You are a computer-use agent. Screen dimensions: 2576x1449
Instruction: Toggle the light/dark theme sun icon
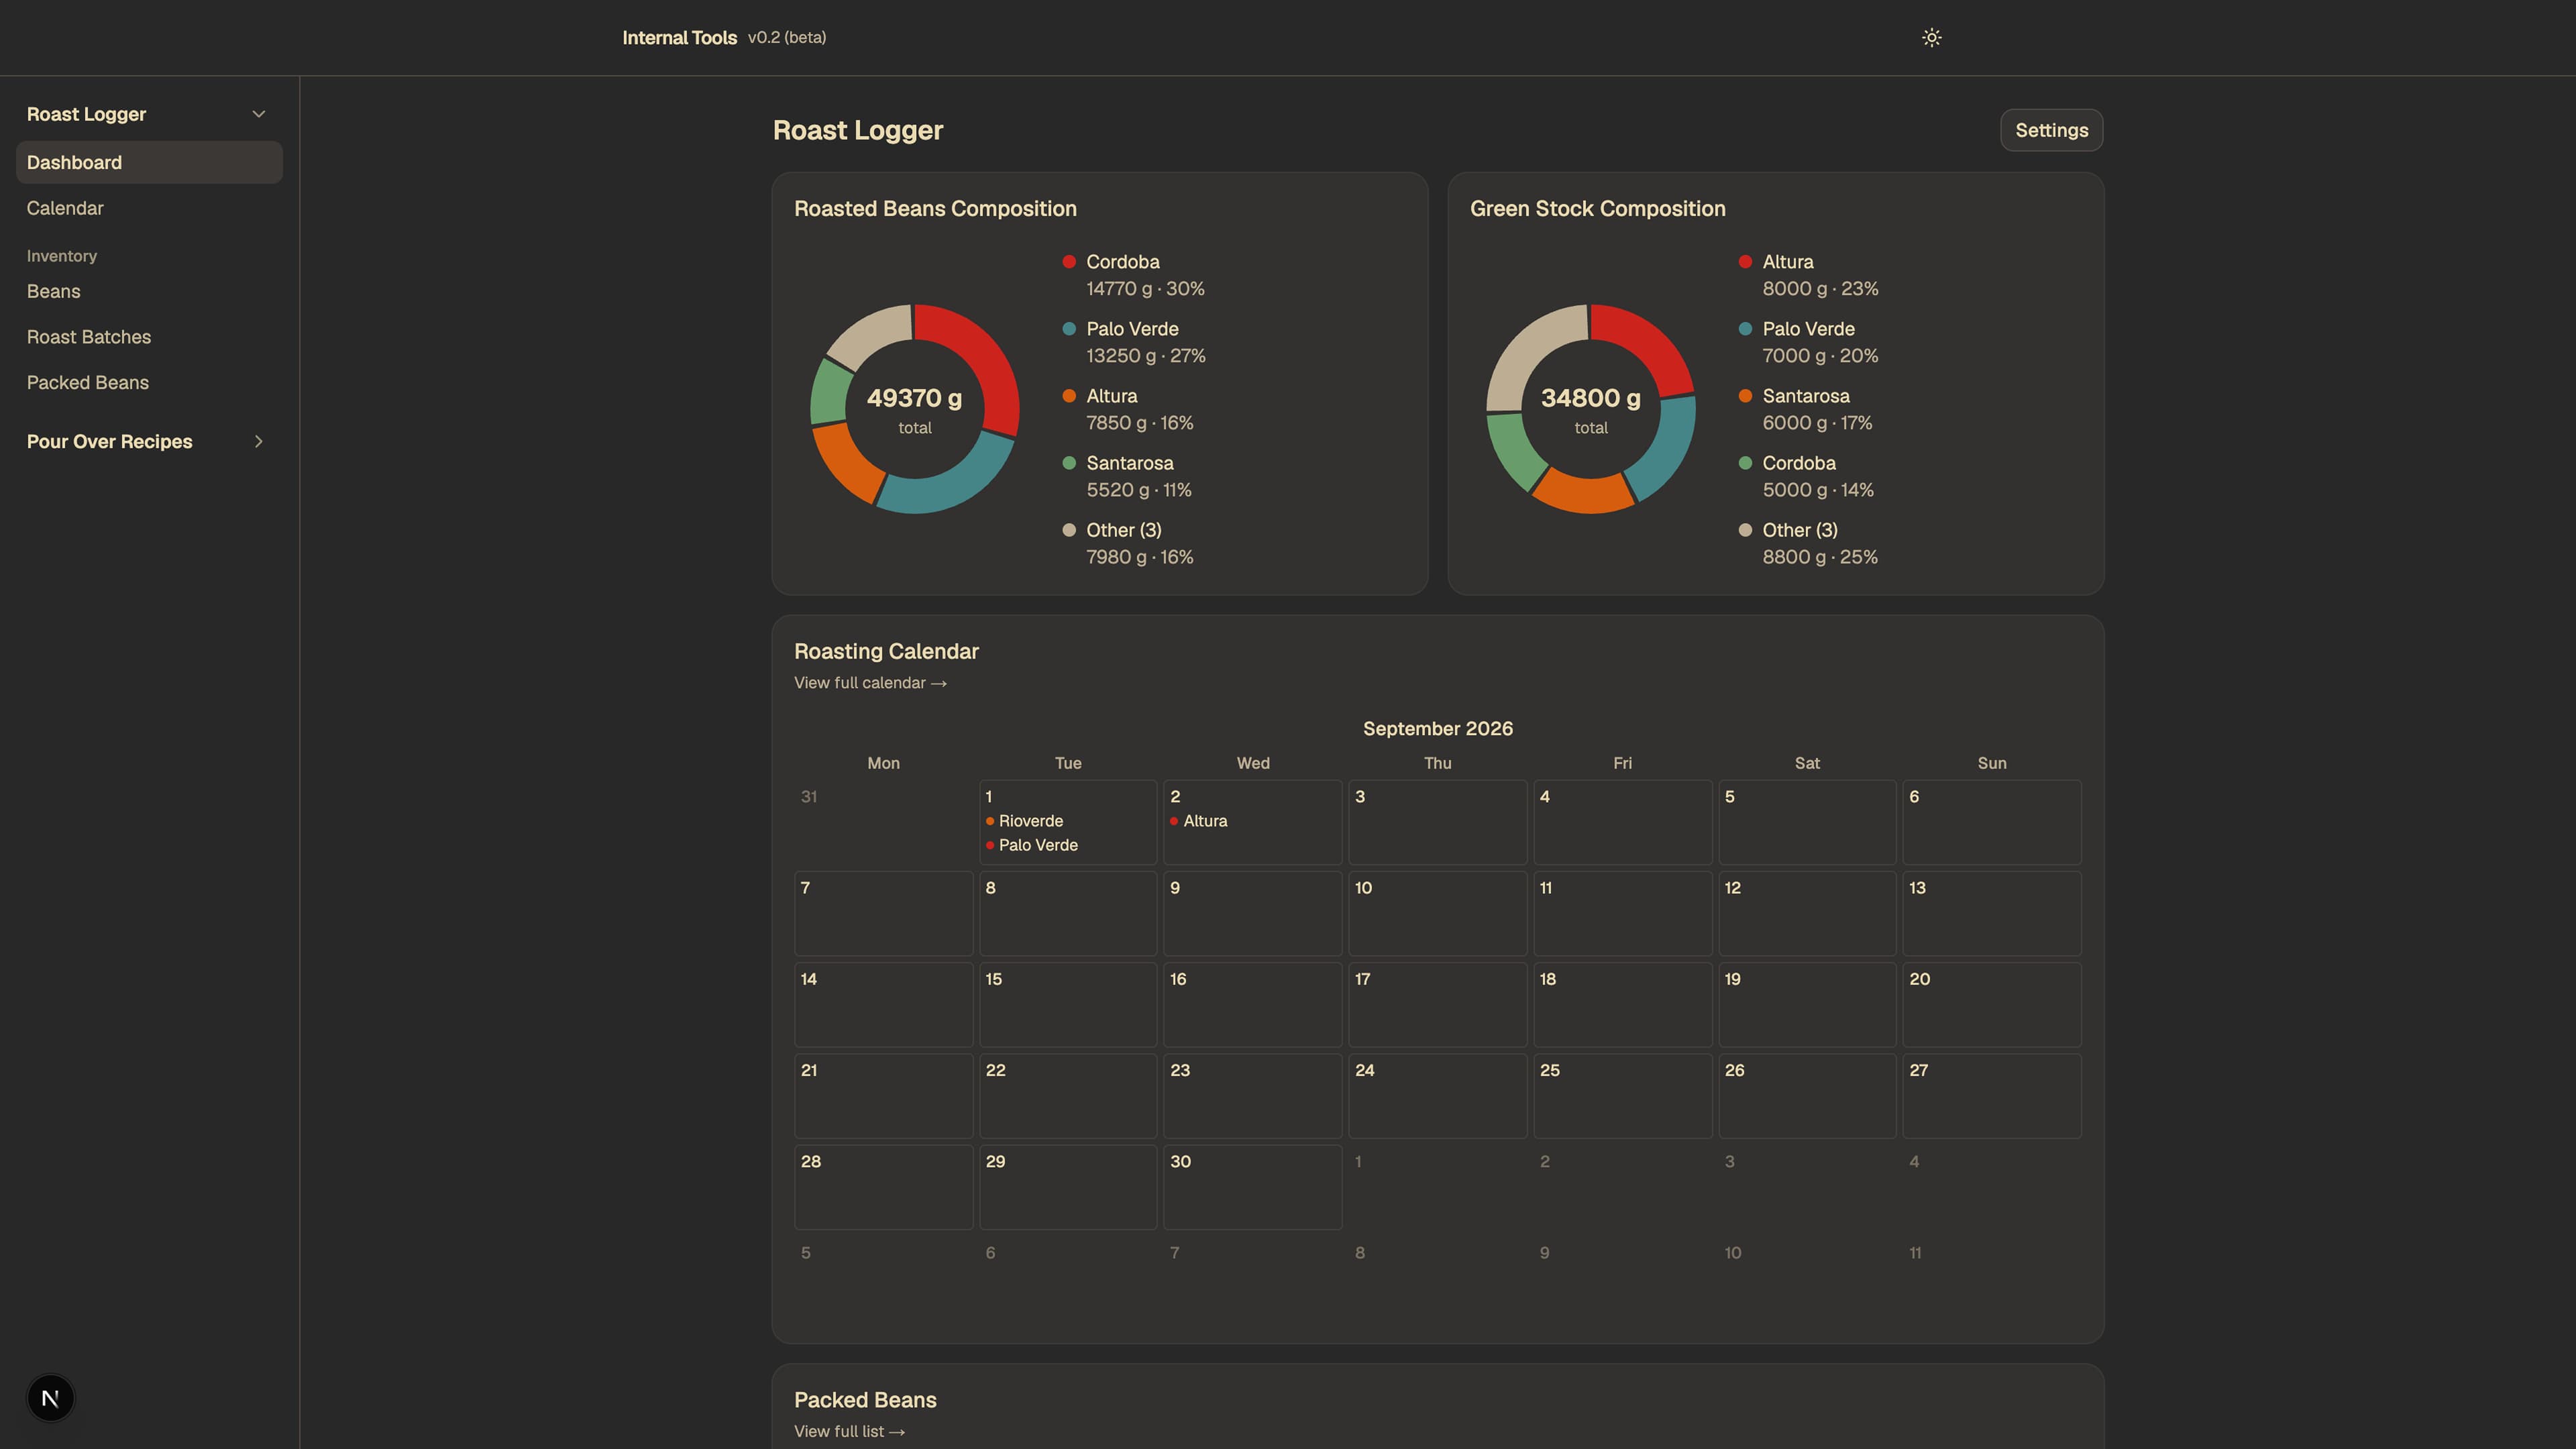click(1931, 37)
